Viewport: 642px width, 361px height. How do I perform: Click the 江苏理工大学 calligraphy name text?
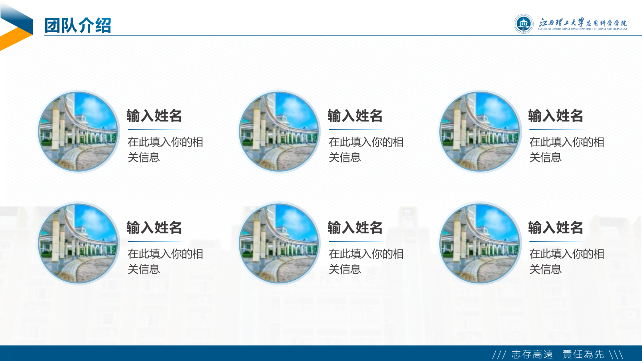pyautogui.click(x=562, y=22)
